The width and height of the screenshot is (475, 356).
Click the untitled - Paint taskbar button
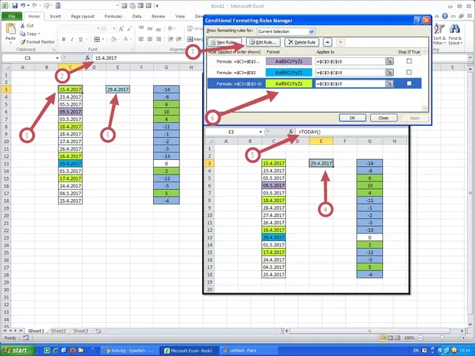(248, 351)
